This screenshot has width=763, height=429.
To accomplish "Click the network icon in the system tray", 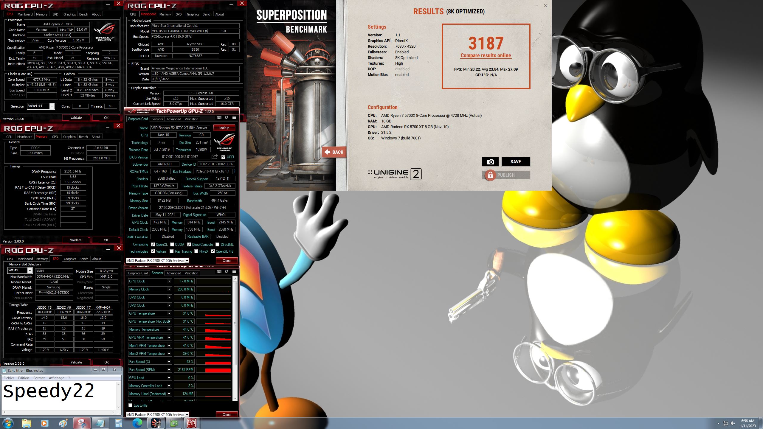I will pos(725,423).
